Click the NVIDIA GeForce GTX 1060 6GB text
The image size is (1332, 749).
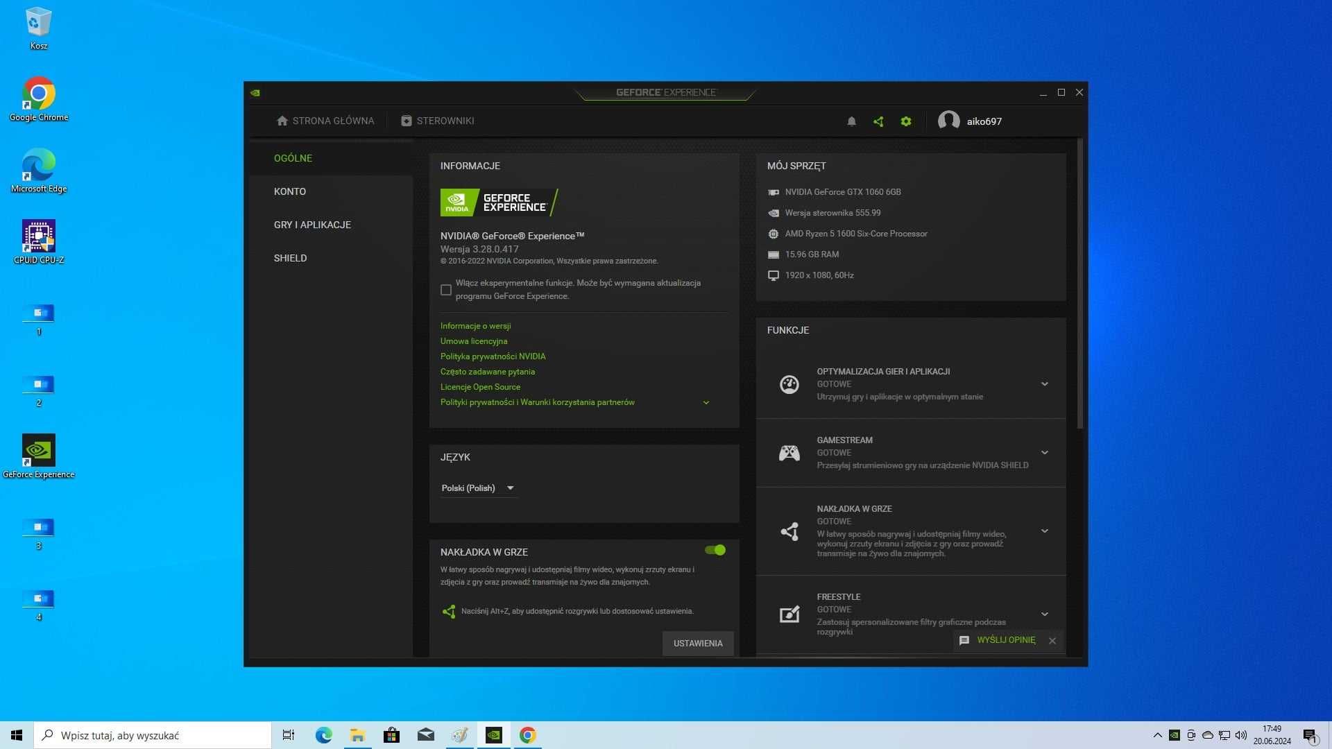pos(843,192)
